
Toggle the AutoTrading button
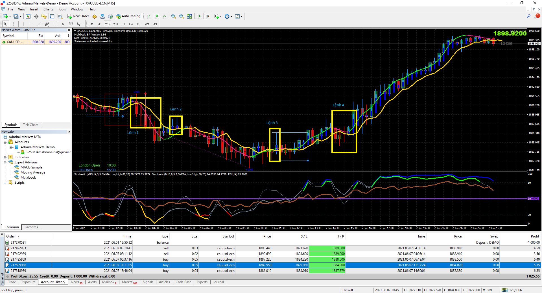pos(128,16)
